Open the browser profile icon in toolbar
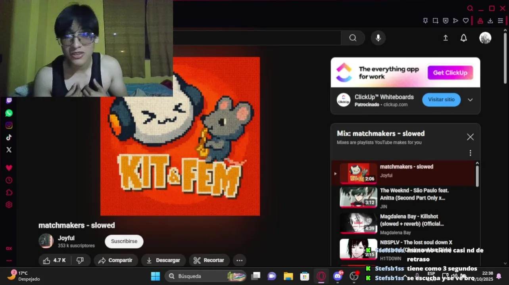This screenshot has height=285, width=509. pyautogui.click(x=480, y=21)
